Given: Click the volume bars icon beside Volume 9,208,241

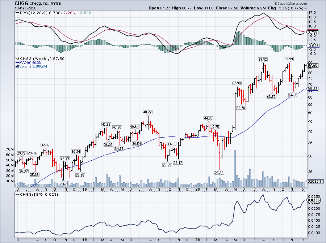Looking at the screenshot, I should click(x=17, y=66).
